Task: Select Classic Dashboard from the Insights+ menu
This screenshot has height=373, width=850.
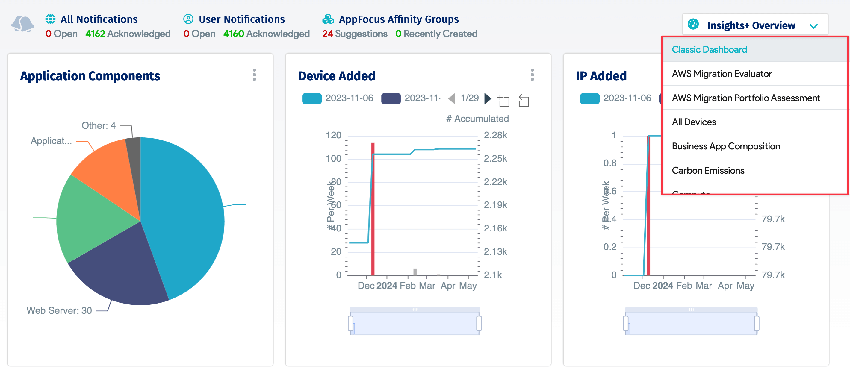Action: point(710,49)
